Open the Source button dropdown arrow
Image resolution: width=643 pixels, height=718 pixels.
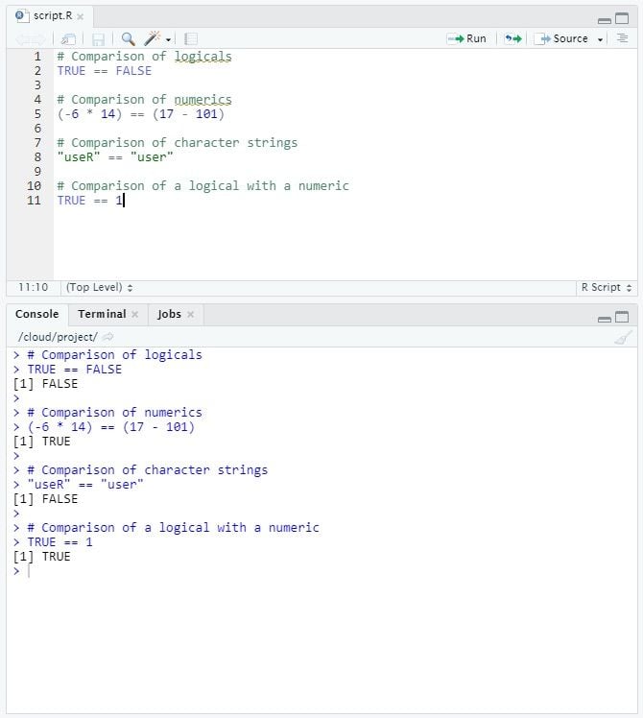[601, 39]
